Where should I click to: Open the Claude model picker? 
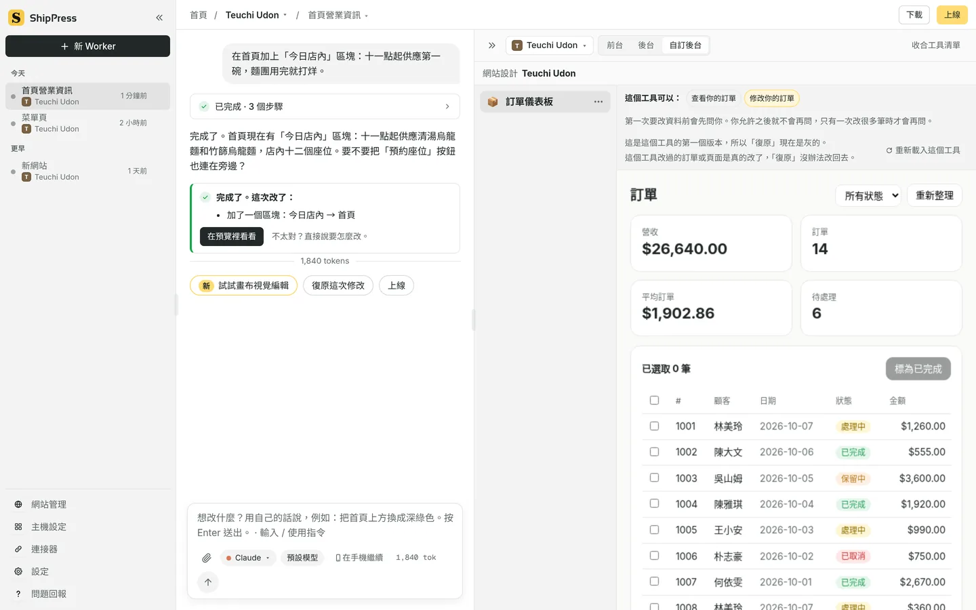coord(248,558)
